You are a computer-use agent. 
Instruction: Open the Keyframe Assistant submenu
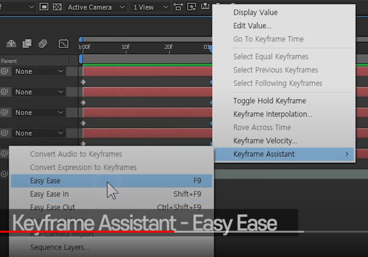pyautogui.click(x=284, y=154)
